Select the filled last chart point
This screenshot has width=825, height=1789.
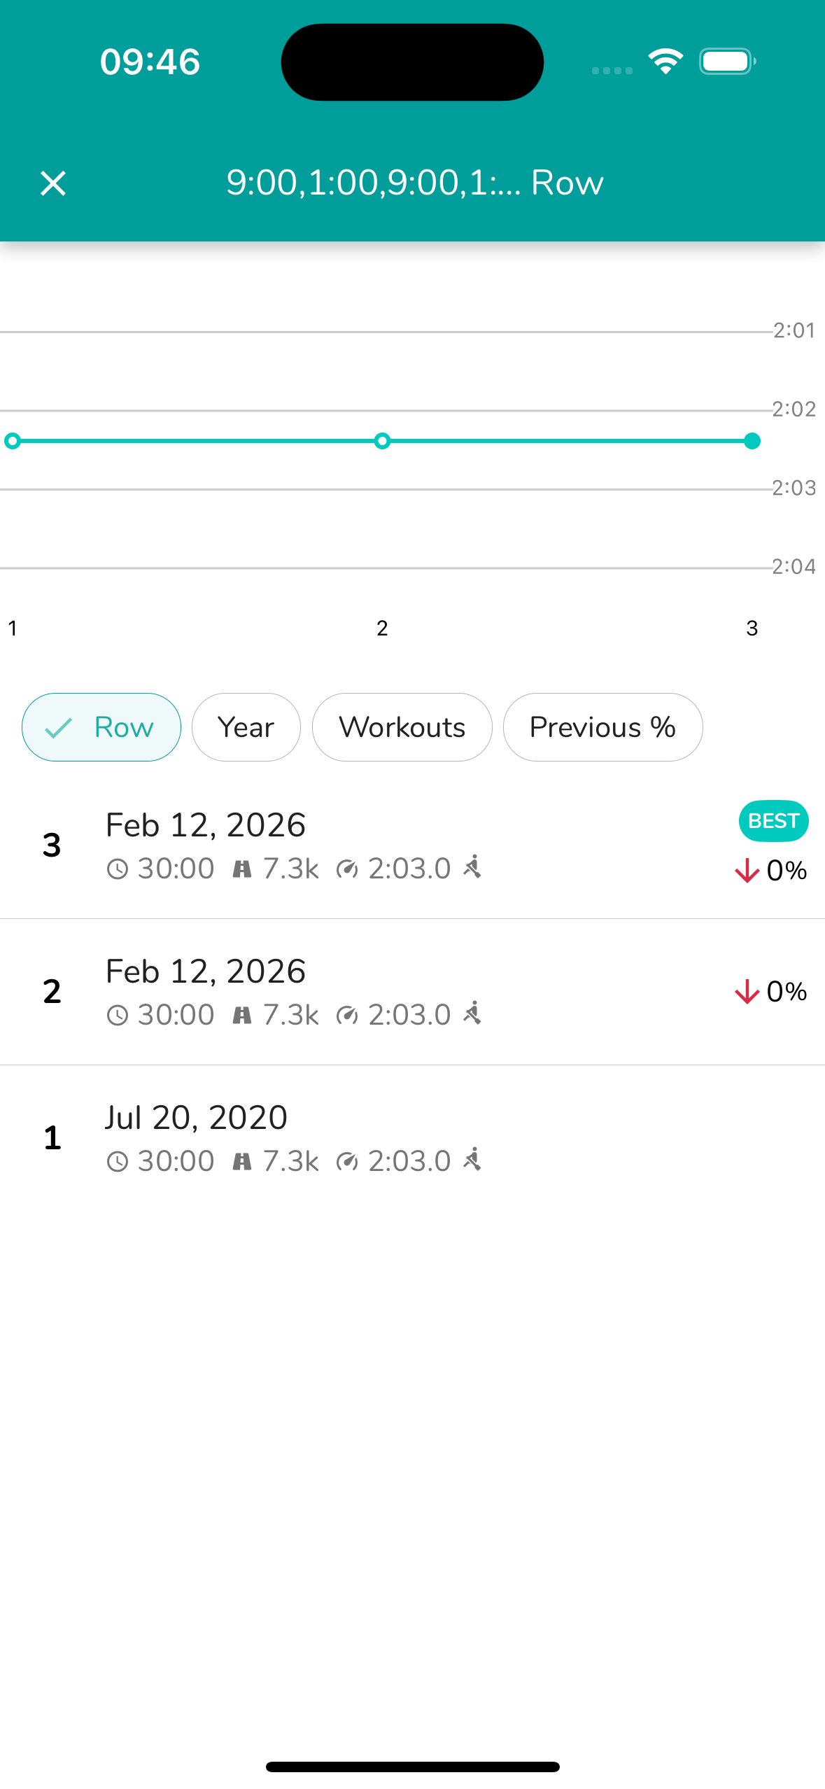click(x=752, y=441)
